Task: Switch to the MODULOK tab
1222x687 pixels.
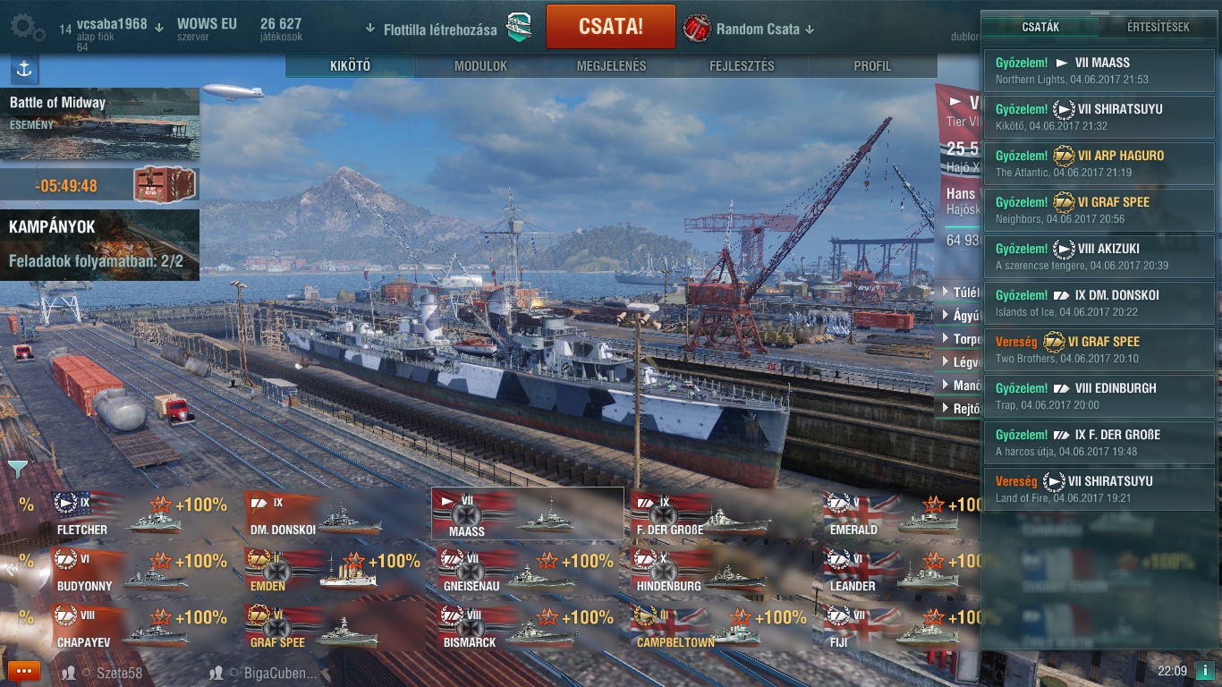Action: [480, 66]
